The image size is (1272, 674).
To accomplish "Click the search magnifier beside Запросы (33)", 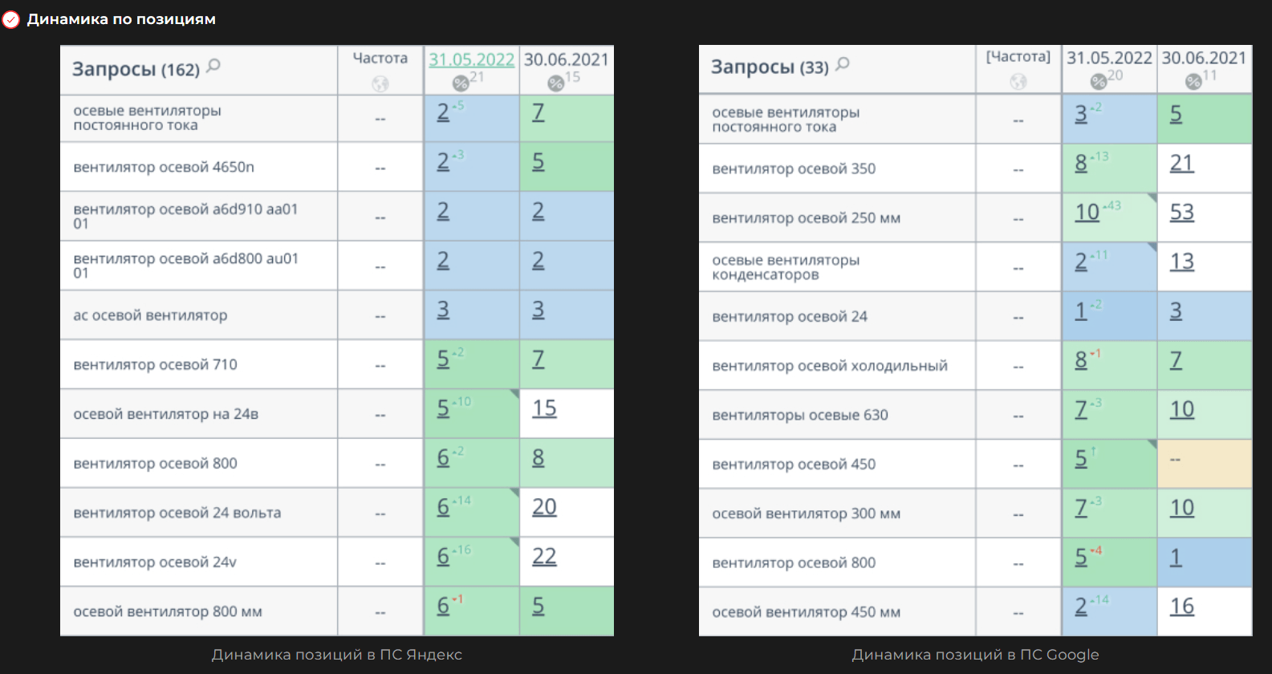I will click(843, 64).
